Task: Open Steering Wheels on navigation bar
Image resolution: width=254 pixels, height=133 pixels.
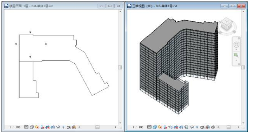Action: click(x=236, y=44)
